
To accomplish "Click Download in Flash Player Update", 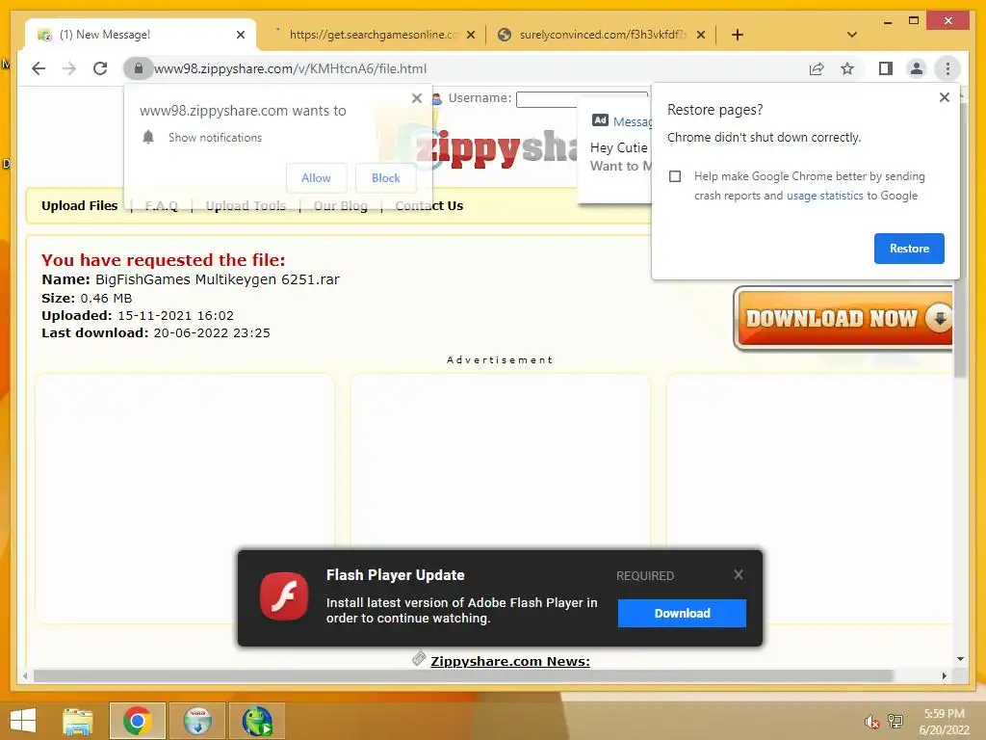I will [682, 613].
